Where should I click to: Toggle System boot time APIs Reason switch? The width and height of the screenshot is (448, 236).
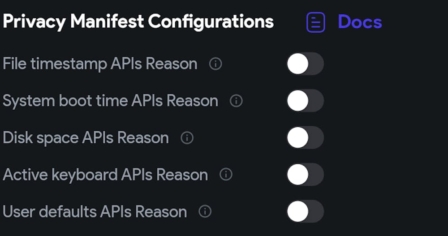click(305, 100)
